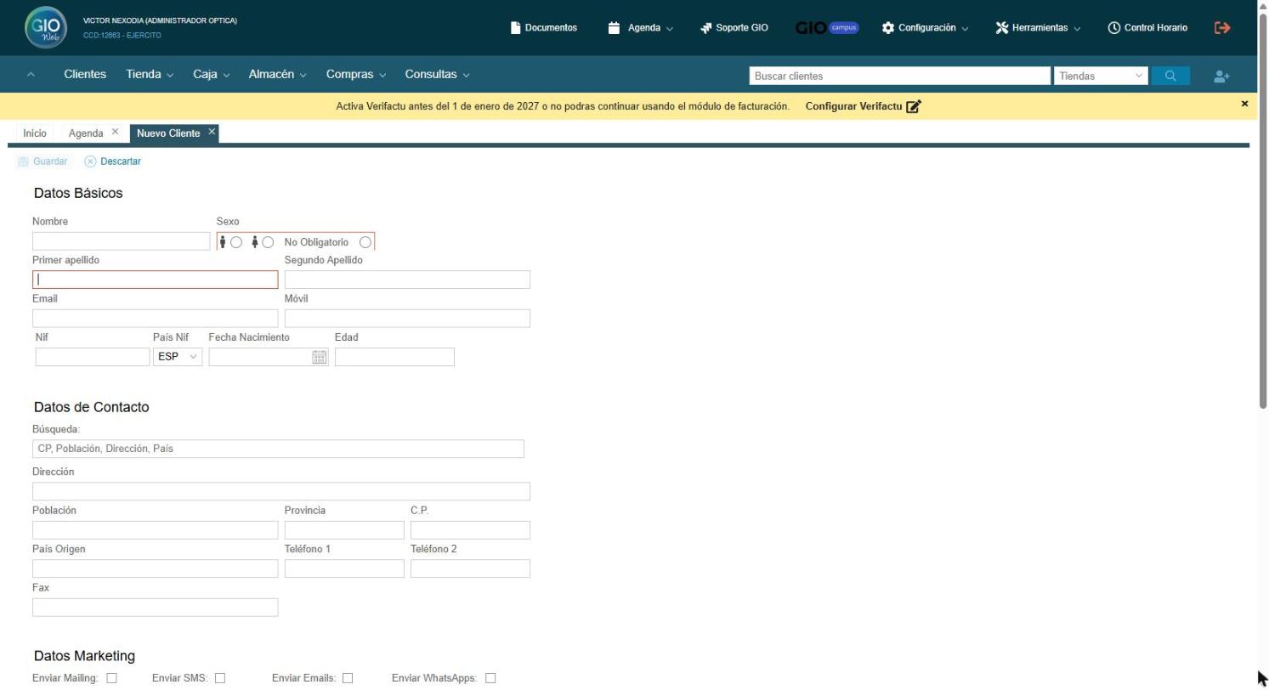This screenshot has width=1269, height=690.
Task: Open the Herramientas tools menu
Action: [1038, 28]
